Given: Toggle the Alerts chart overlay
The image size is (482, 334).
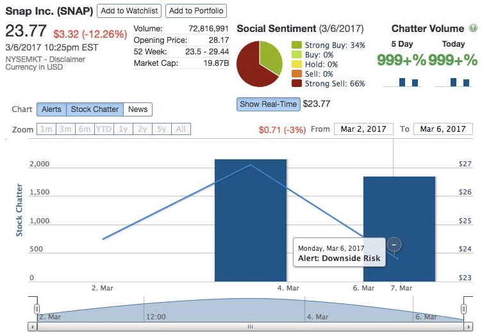Looking at the screenshot, I should (x=51, y=109).
